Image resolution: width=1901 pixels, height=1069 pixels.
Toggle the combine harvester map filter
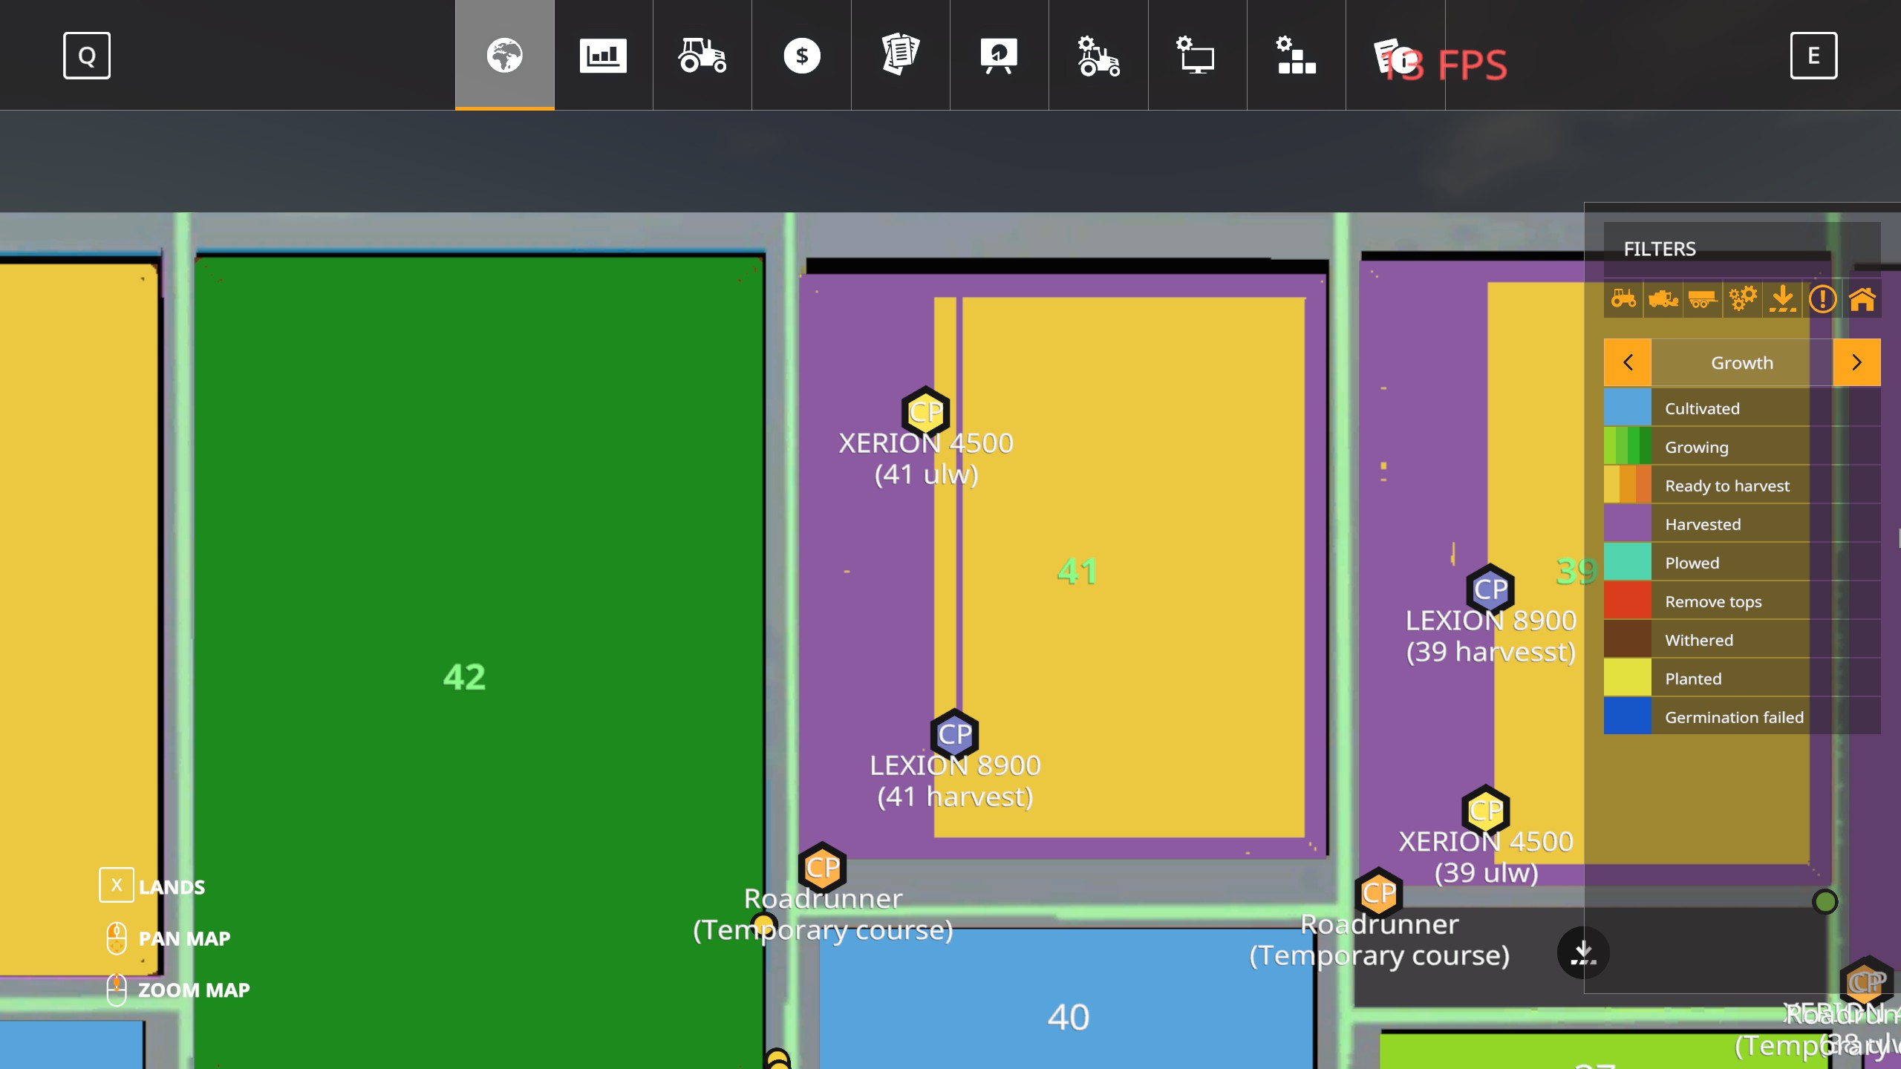click(1663, 299)
